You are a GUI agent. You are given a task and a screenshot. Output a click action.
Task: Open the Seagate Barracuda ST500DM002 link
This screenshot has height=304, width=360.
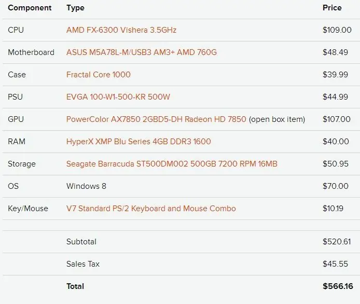click(x=172, y=164)
